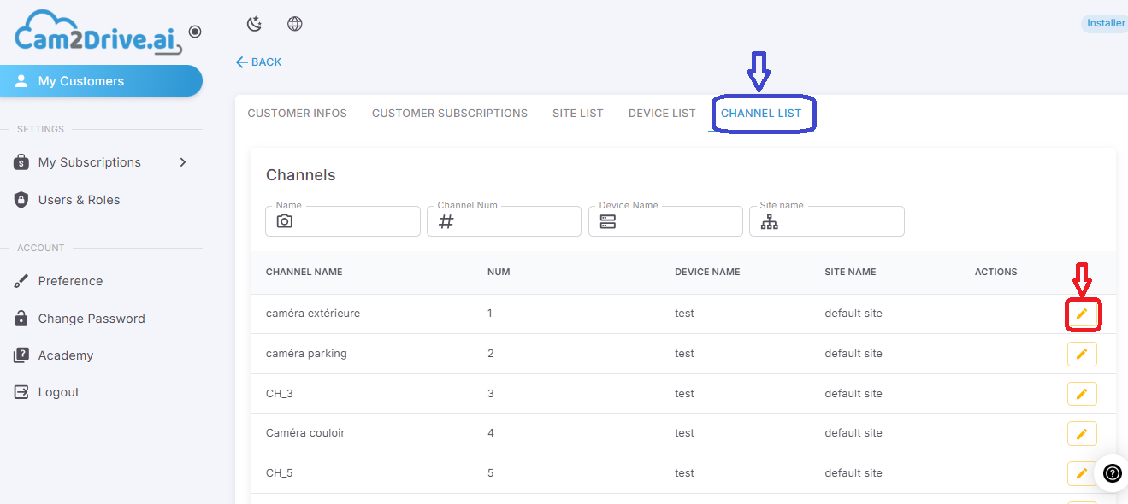Click radio icon beside Cam2Drive logo
The image size is (1128, 504).
tap(195, 32)
